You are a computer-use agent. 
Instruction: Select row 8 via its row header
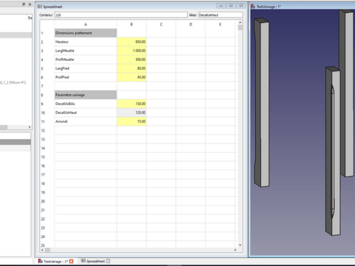43,95
